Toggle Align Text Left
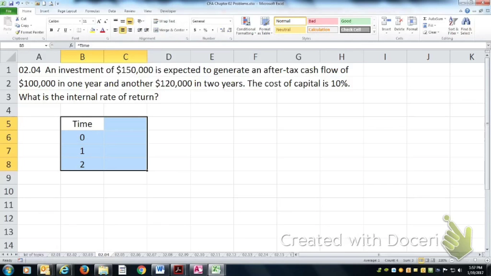The height and width of the screenshot is (276, 491). (x=115, y=30)
